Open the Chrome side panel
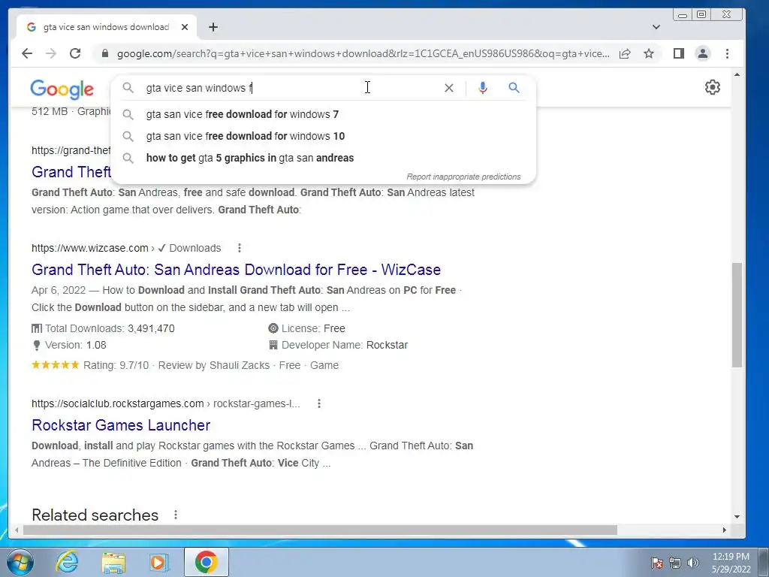 pyautogui.click(x=679, y=53)
